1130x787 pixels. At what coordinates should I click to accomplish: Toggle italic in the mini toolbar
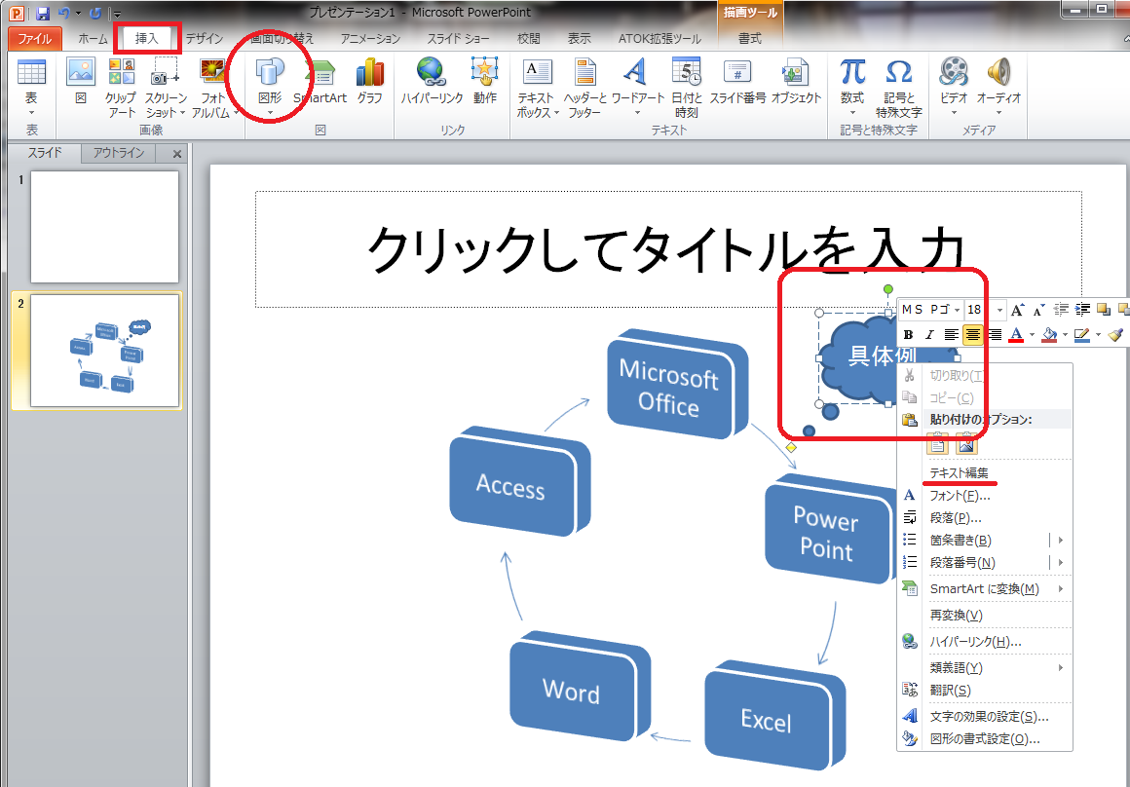tap(929, 334)
